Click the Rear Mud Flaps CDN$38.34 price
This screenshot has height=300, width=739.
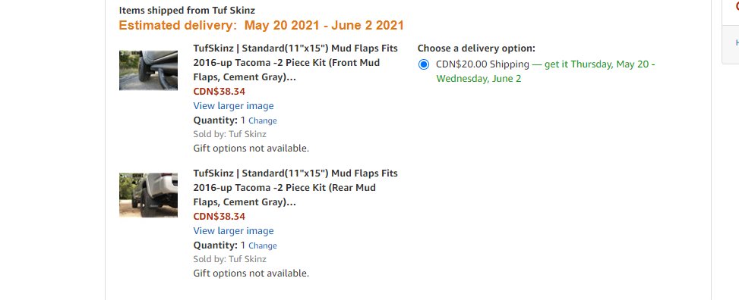[x=219, y=217]
